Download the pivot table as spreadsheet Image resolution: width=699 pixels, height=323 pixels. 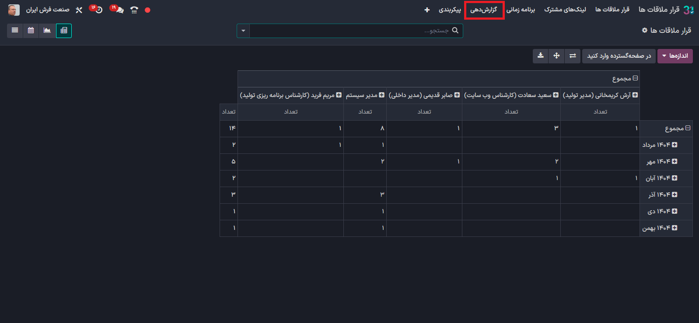pos(541,56)
